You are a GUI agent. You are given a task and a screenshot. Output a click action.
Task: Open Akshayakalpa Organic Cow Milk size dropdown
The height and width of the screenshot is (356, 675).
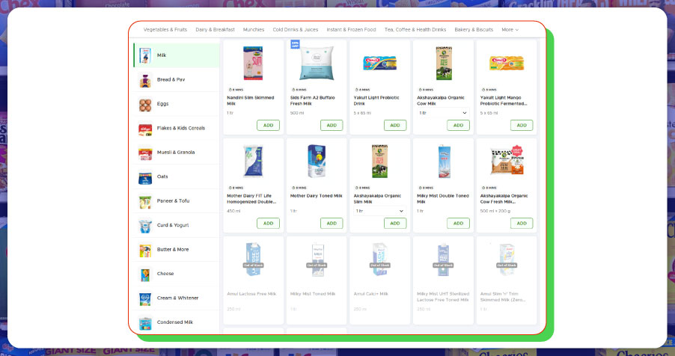pos(444,113)
